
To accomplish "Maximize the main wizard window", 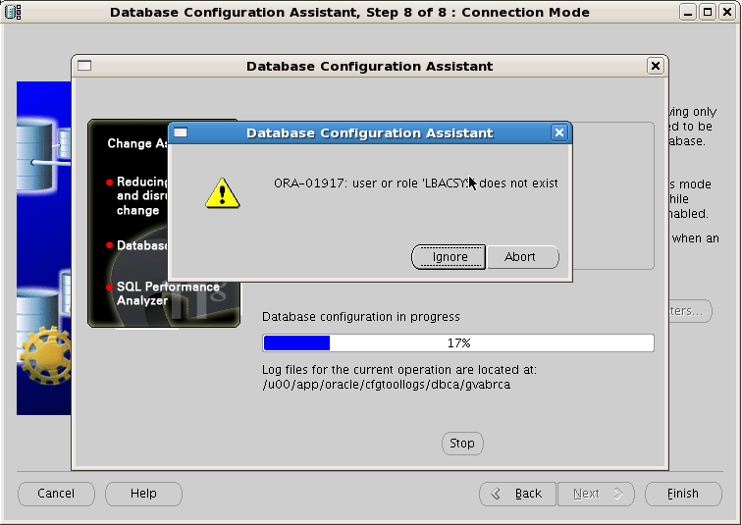I will (708, 12).
